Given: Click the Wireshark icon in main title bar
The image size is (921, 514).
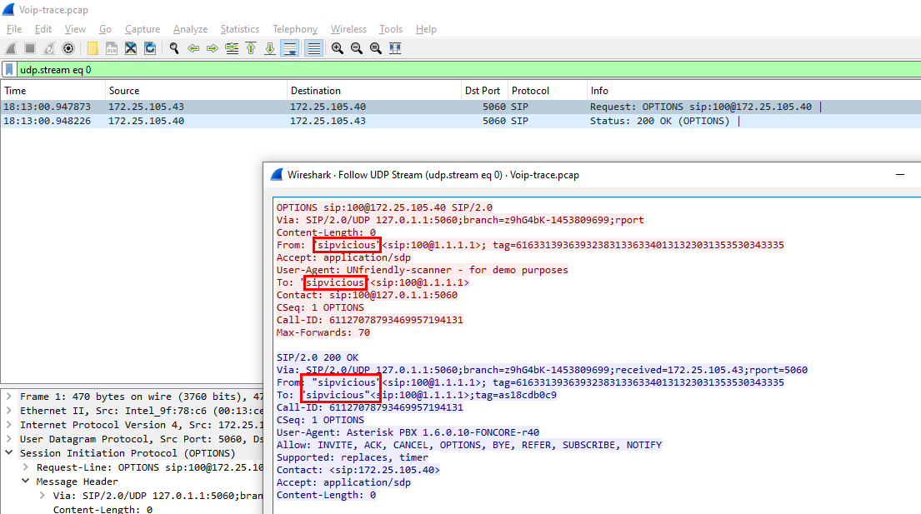Looking at the screenshot, I should 9,9.
